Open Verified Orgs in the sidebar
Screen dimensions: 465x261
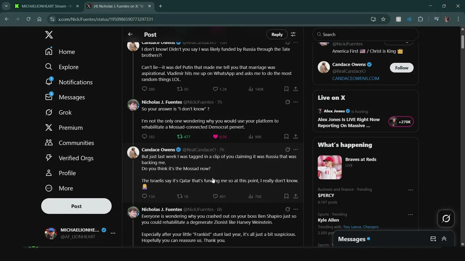(x=69, y=158)
